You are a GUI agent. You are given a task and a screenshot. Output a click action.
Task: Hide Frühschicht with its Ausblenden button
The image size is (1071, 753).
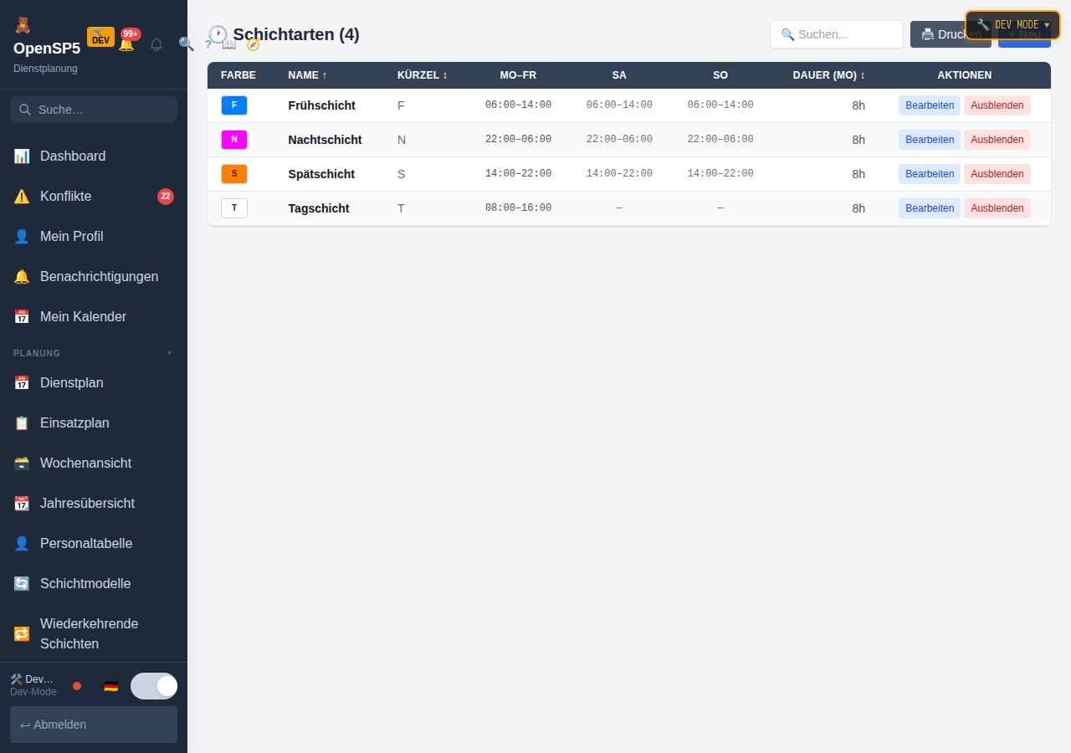click(997, 105)
